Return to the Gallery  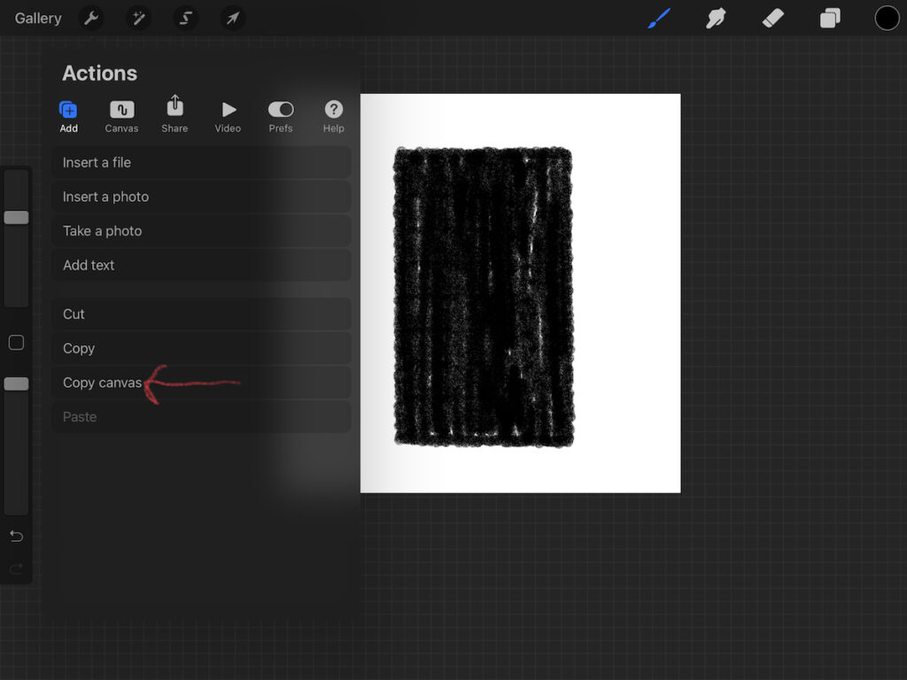tap(37, 18)
